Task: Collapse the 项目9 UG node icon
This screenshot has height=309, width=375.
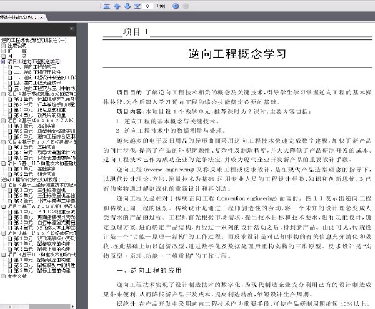Action: (x=3, y=255)
